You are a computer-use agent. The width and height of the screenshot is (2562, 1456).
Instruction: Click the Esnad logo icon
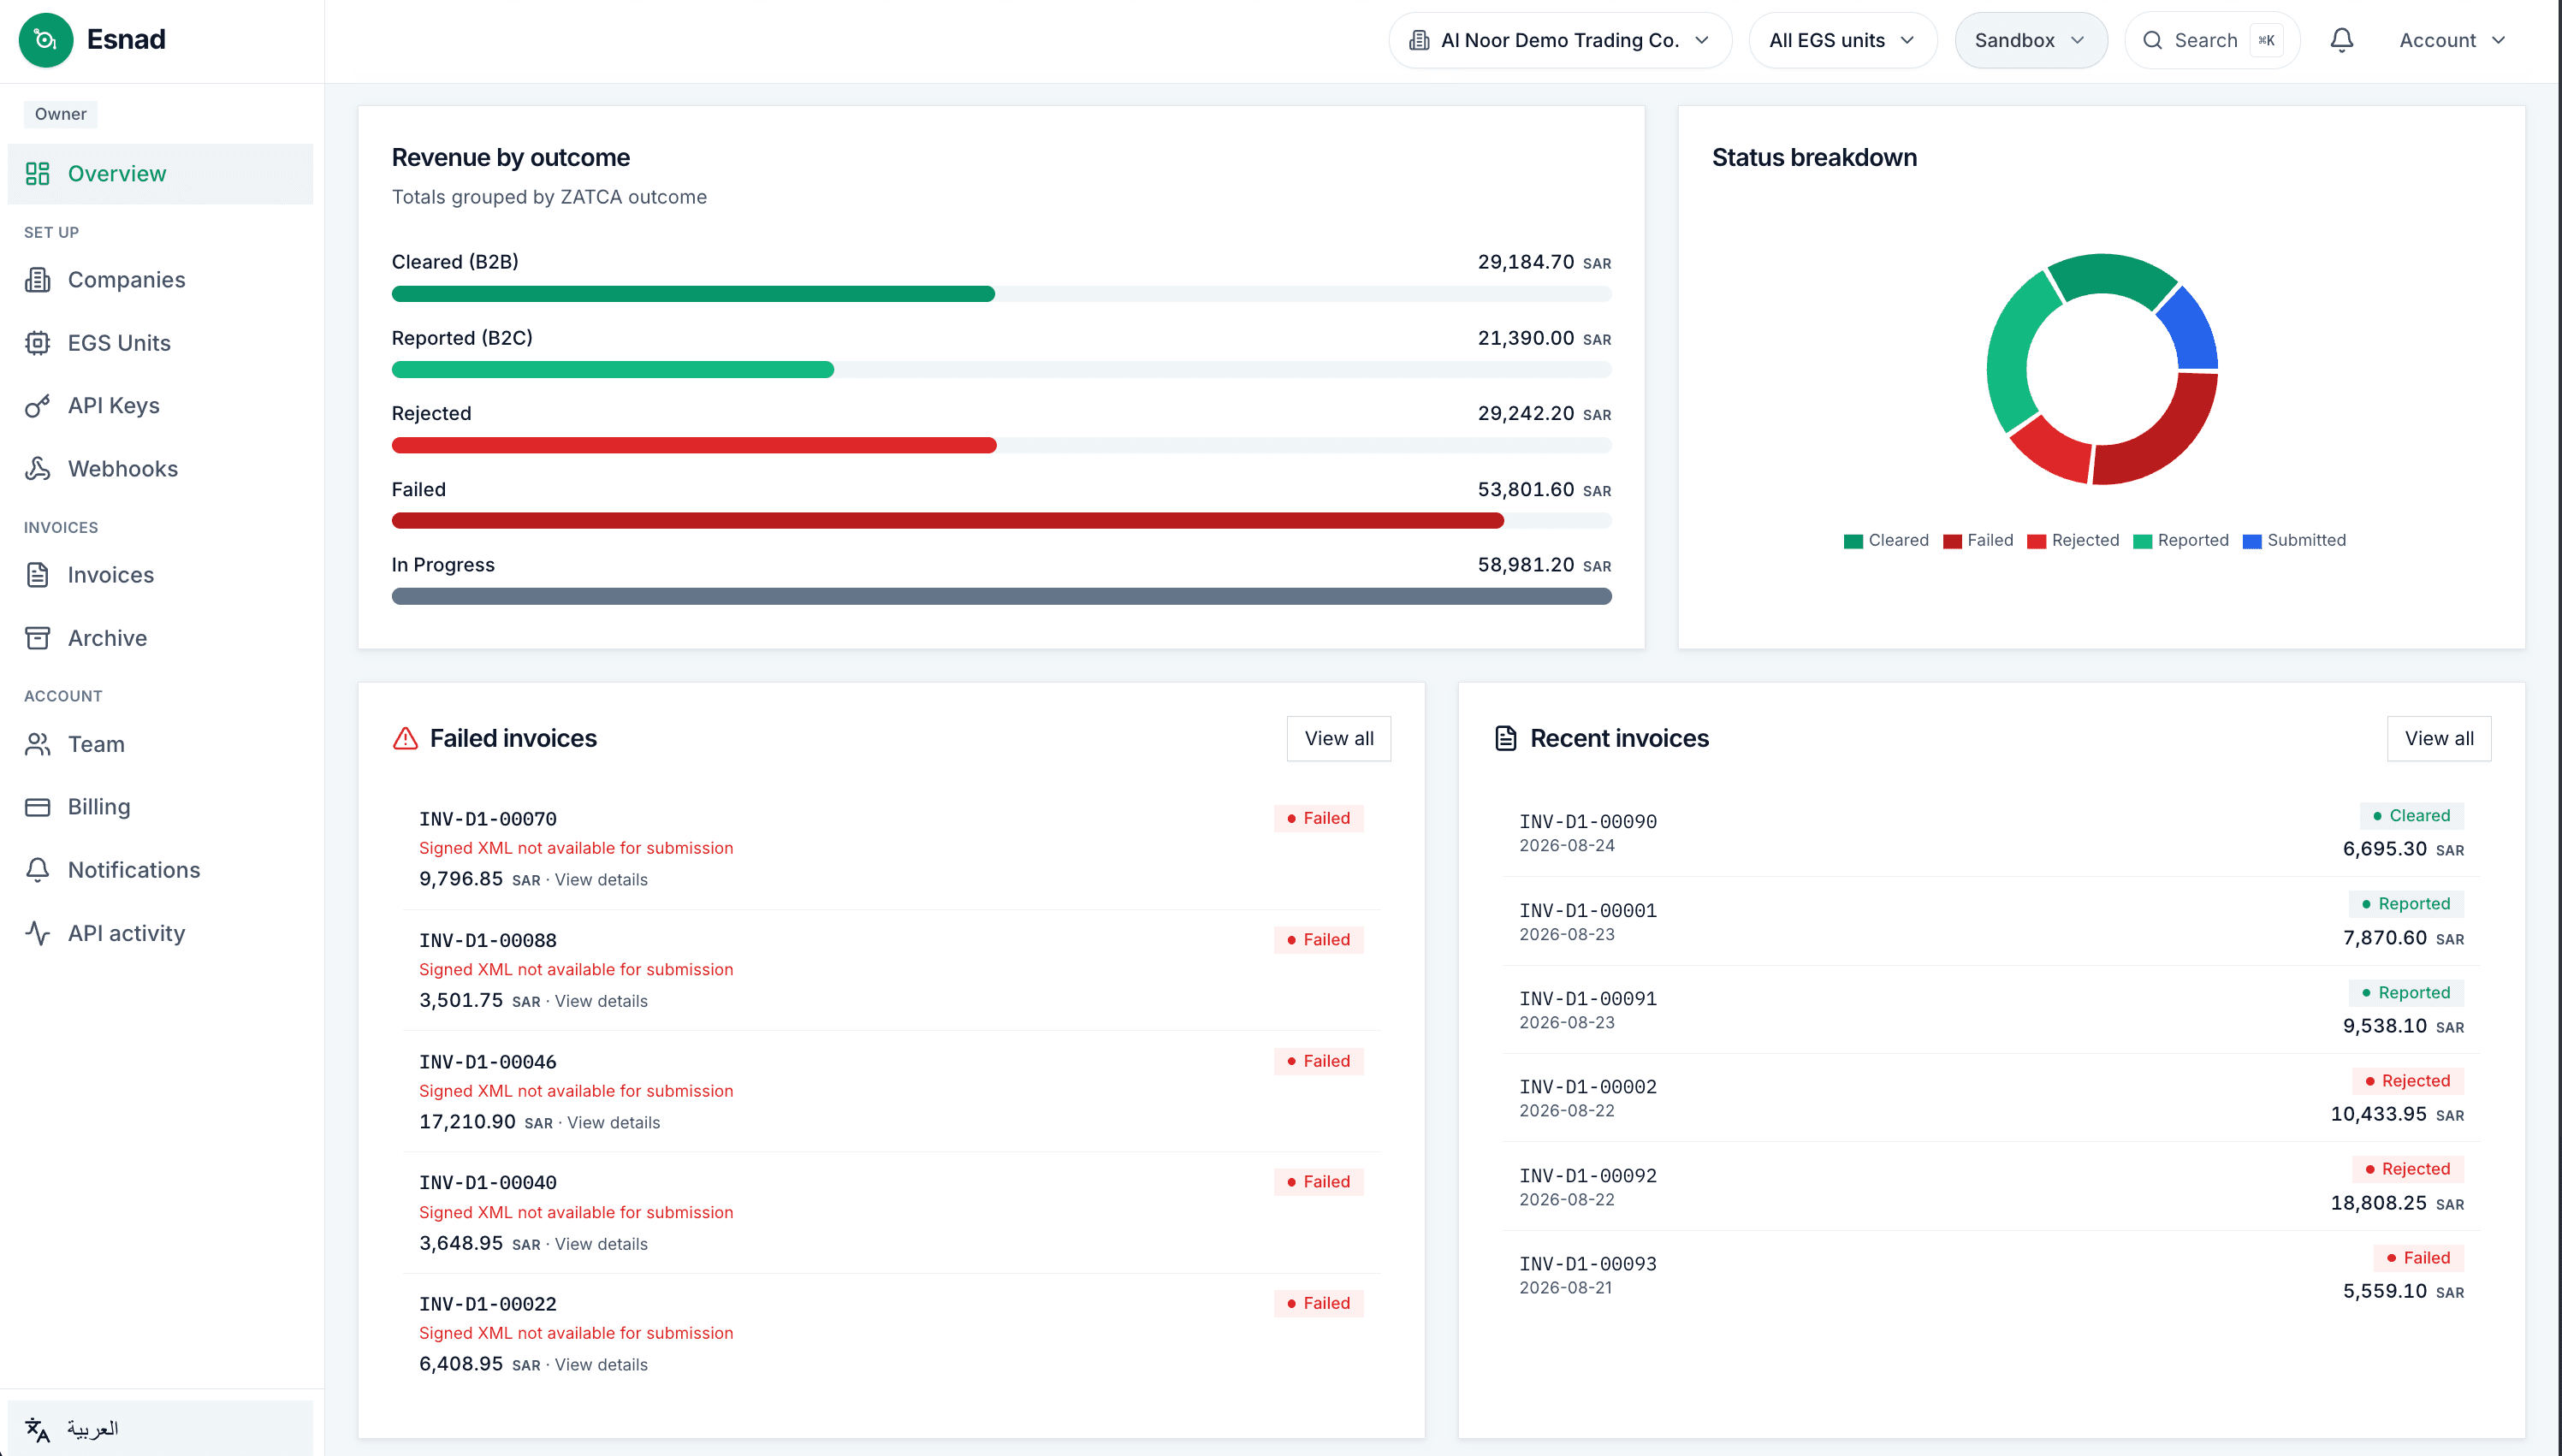(46, 40)
